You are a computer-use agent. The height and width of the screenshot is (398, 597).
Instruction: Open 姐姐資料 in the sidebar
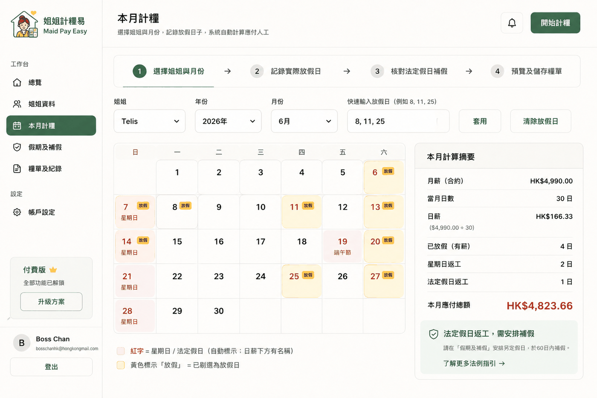tap(51, 104)
